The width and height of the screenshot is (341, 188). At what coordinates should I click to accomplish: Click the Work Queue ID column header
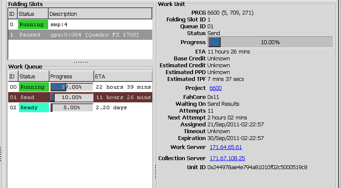[x=13, y=77]
